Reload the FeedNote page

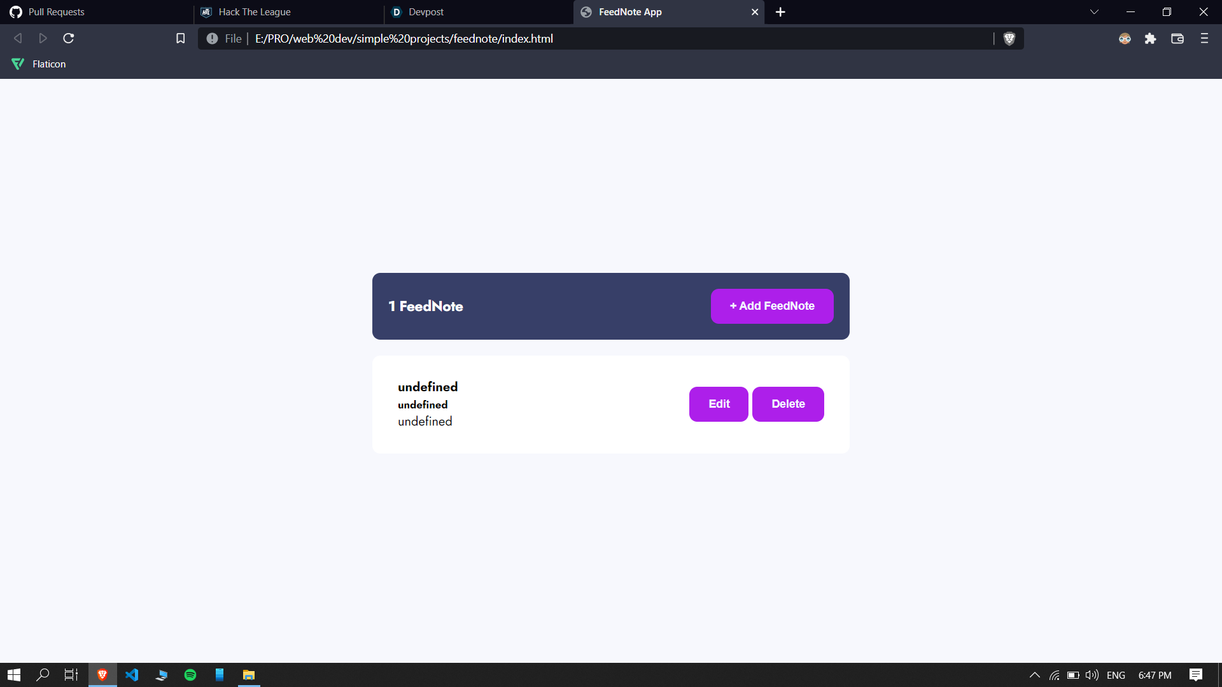(x=69, y=39)
